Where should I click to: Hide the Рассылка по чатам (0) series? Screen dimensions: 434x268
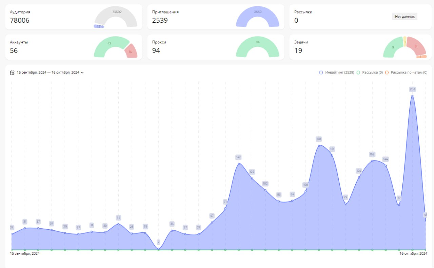pos(406,73)
